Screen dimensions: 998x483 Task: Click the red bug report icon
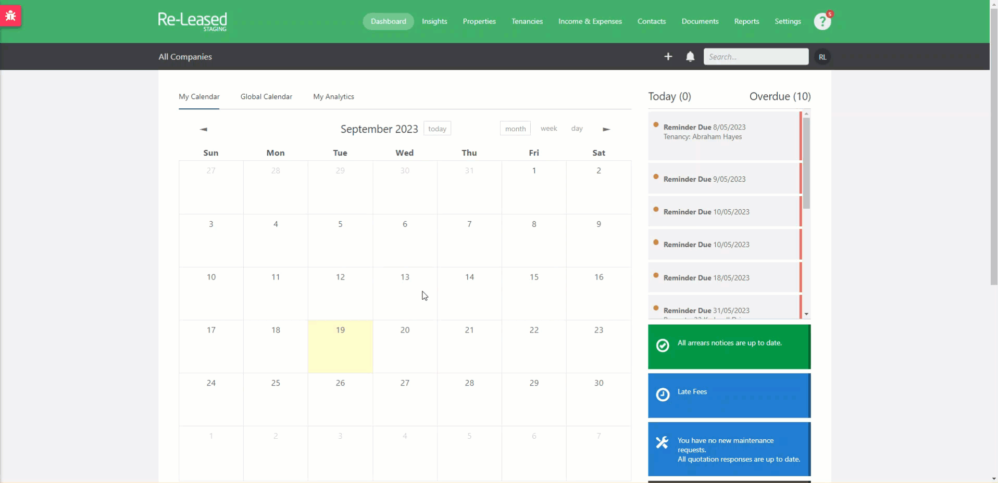coord(10,16)
